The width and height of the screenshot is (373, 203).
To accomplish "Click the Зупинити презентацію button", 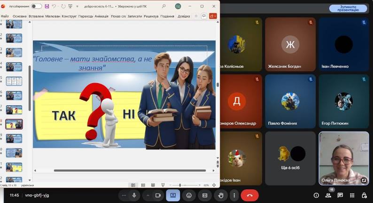I will point(348,8).
